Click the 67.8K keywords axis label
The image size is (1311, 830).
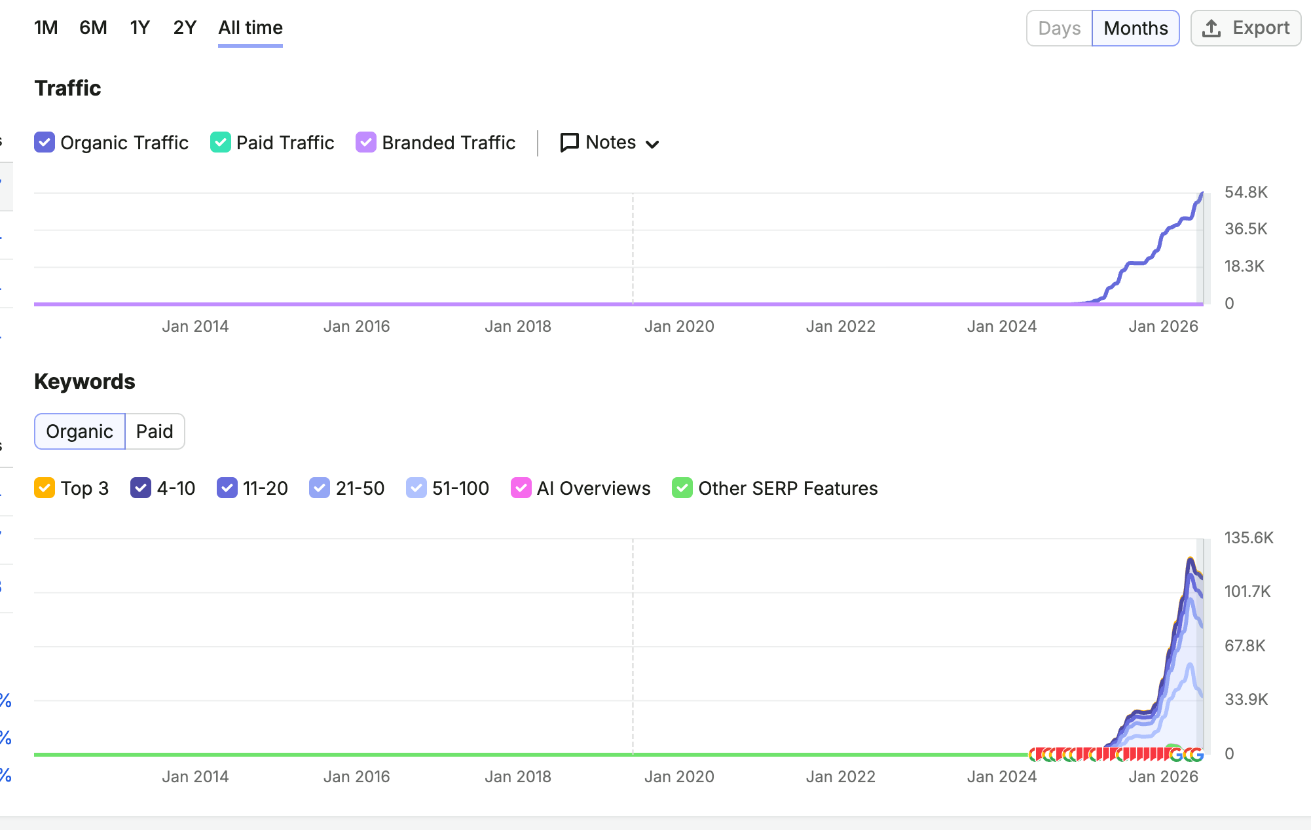[1245, 645]
